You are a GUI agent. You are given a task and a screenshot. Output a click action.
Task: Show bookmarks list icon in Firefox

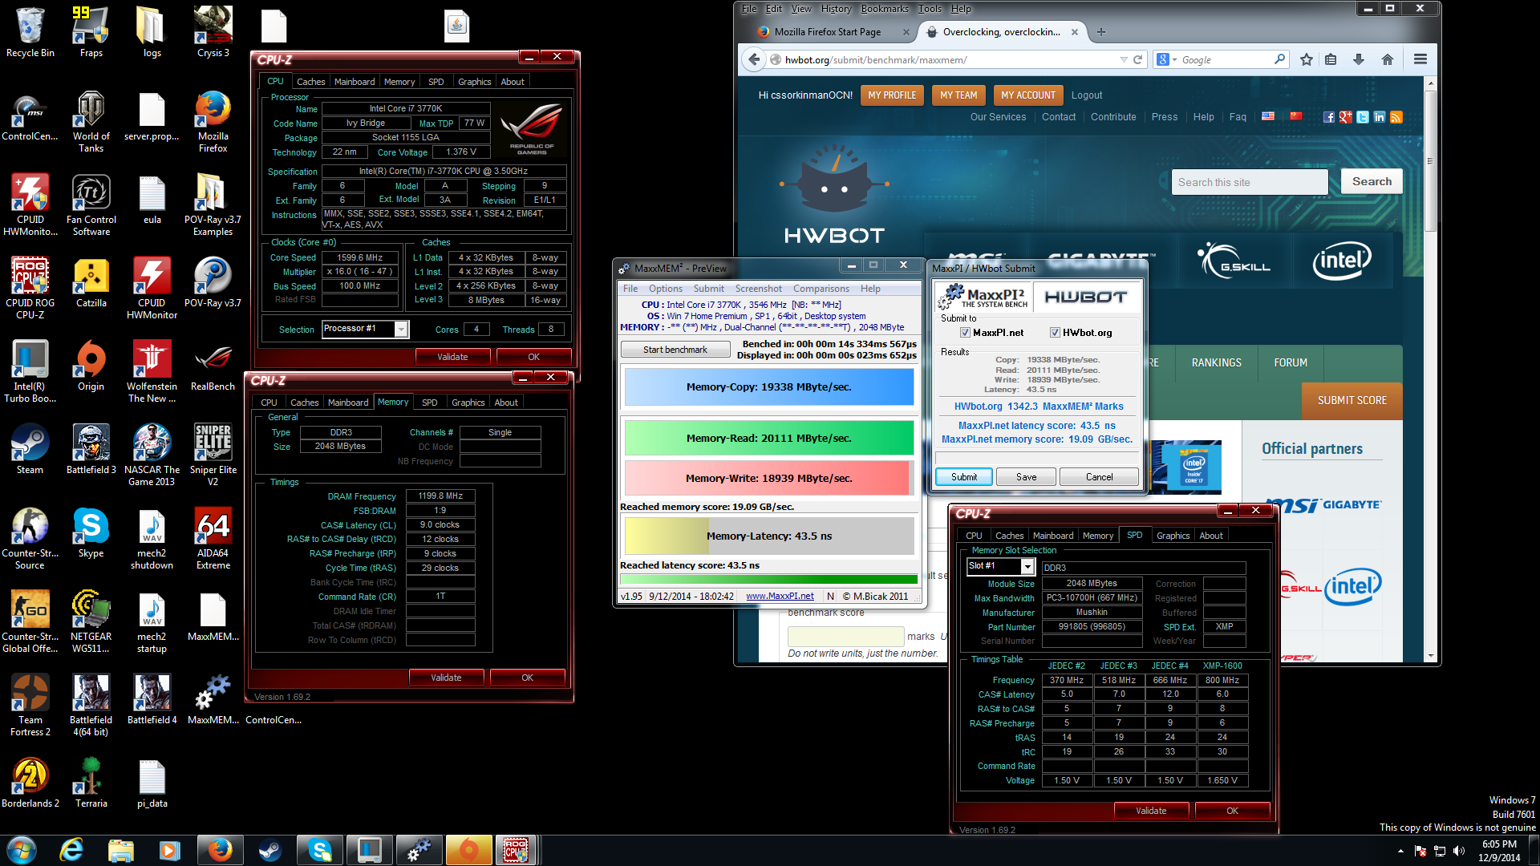[1331, 59]
